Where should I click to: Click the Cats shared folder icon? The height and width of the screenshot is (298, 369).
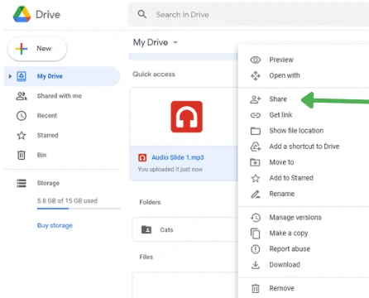point(146,229)
